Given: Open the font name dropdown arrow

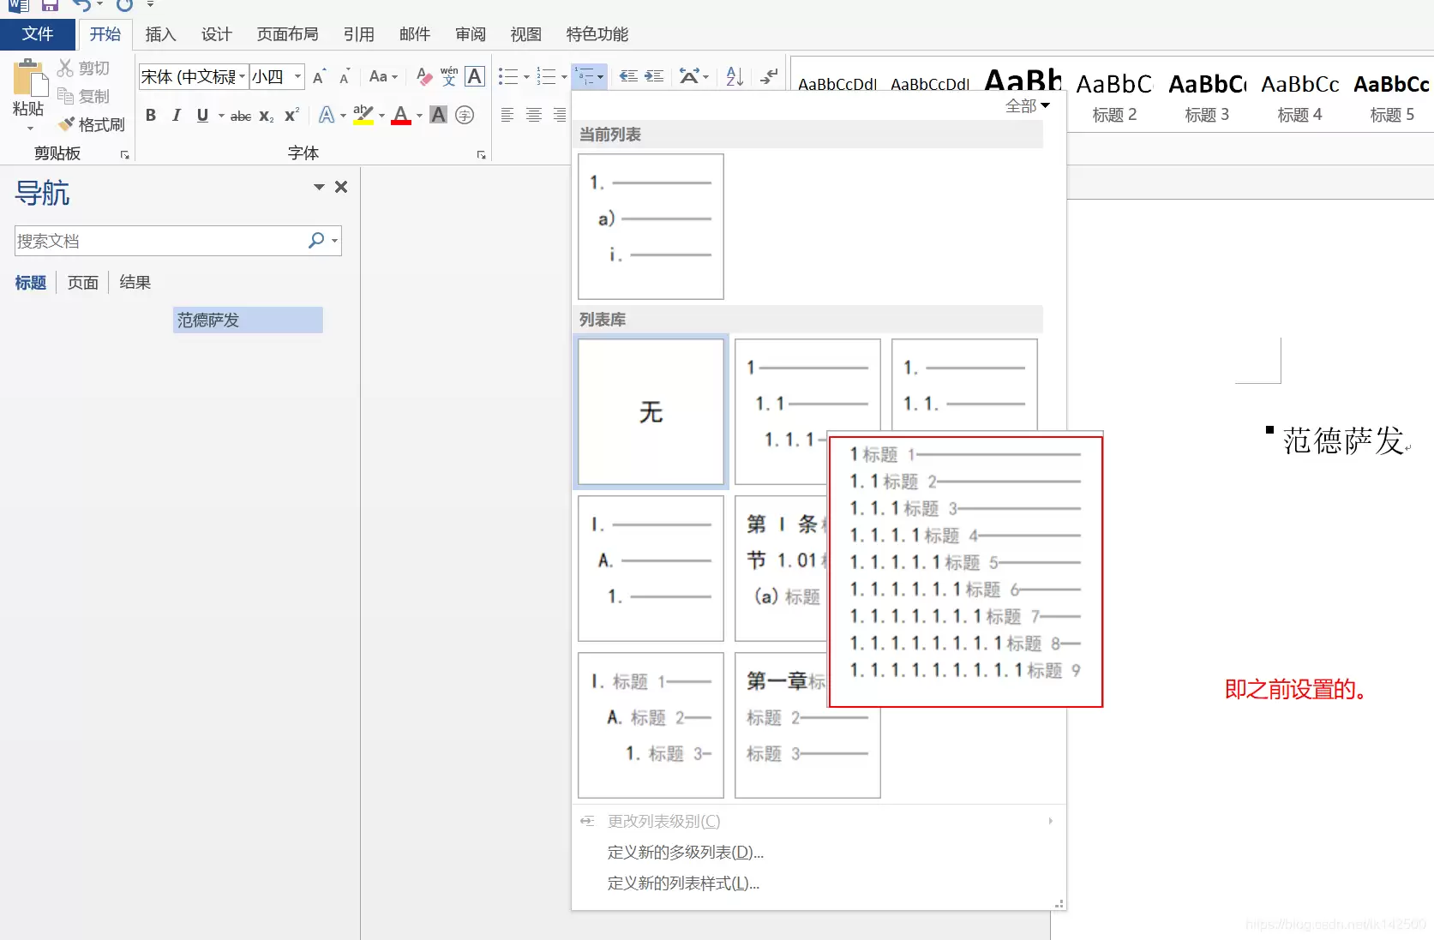Looking at the screenshot, I should point(242,76).
